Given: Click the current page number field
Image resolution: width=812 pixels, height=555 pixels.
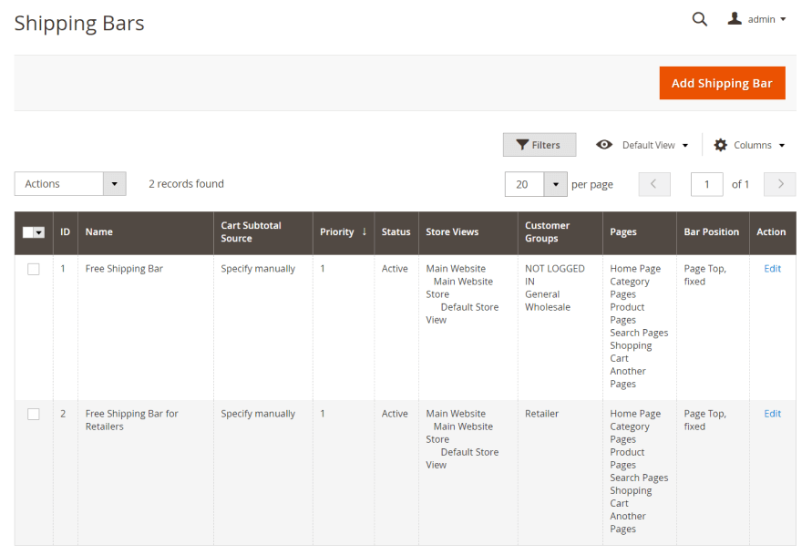Looking at the screenshot, I should pos(706,184).
